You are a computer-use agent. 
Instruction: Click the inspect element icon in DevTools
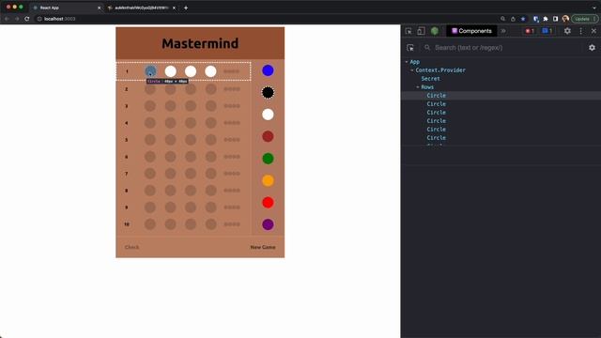point(408,31)
